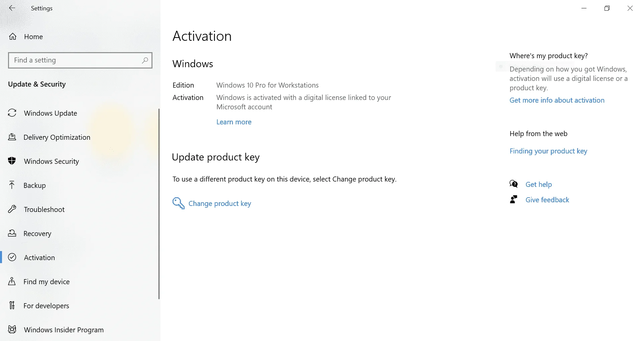
Task: Click the Backup upload arrow icon
Action: (12, 185)
